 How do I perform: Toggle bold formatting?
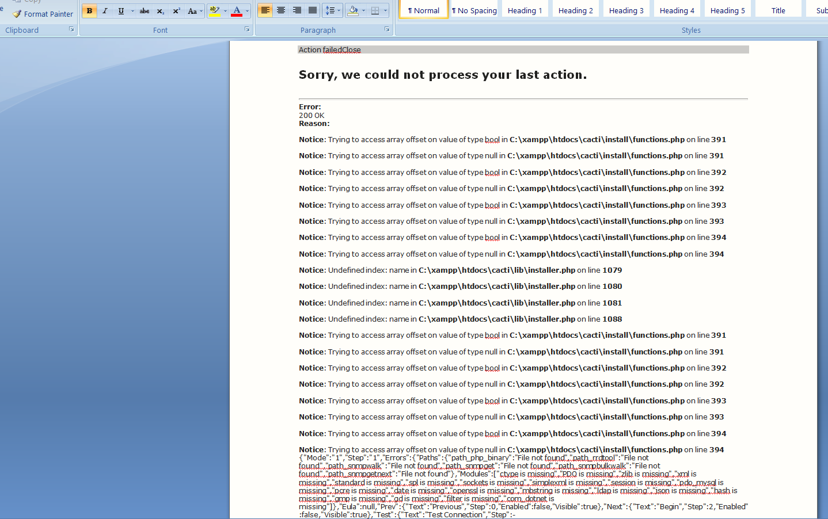coord(89,11)
